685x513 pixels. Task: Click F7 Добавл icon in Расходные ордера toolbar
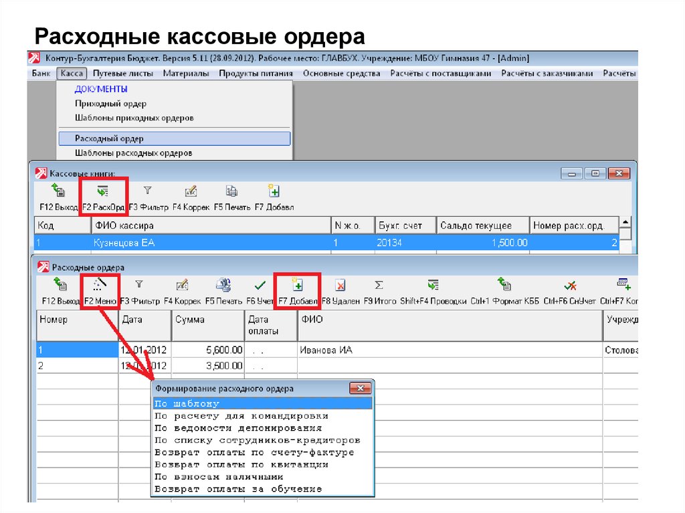pos(298,286)
